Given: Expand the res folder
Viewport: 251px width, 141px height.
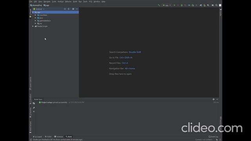Looking at the screenshot, I should 35,23.
